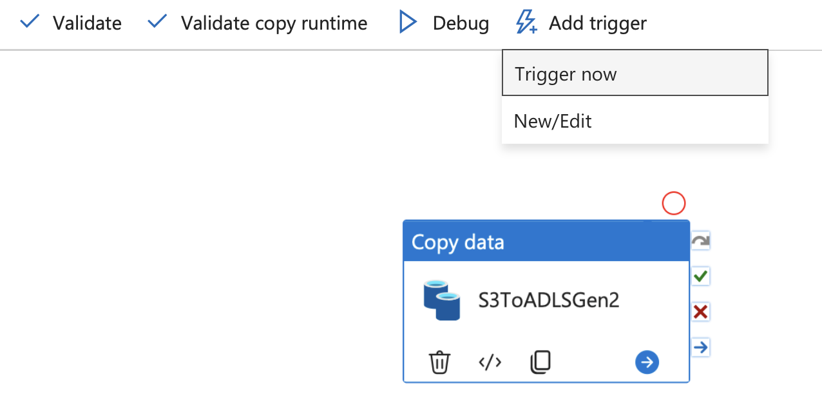Image resolution: width=822 pixels, height=419 pixels.
Task: Clone the Copy data activity
Action: point(540,362)
